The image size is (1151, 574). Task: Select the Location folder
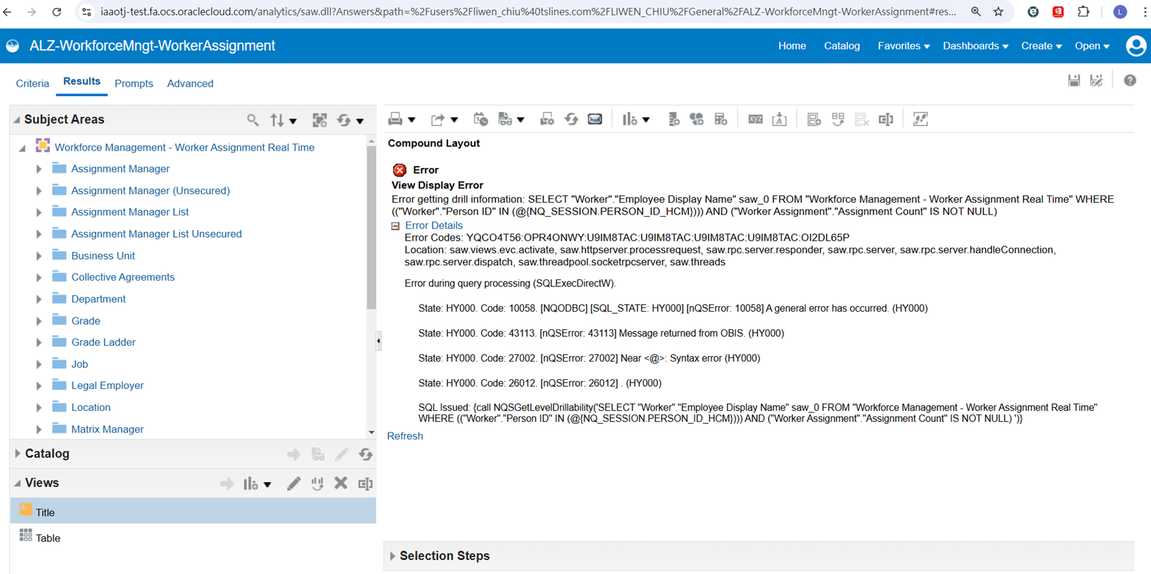91,407
